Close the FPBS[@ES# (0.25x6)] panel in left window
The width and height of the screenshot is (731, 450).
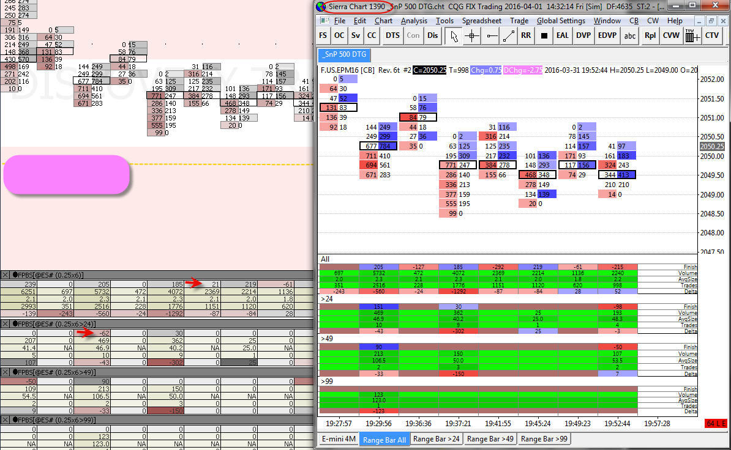click(5, 275)
